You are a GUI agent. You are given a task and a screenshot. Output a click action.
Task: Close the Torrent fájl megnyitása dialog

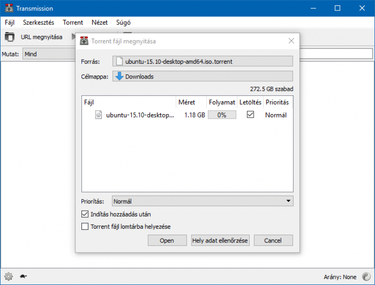point(291,41)
